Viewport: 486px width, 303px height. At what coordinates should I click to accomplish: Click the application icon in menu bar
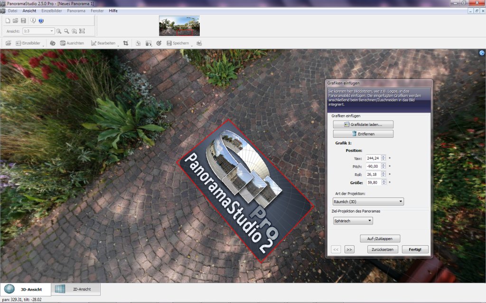pyautogui.click(x=3, y=11)
